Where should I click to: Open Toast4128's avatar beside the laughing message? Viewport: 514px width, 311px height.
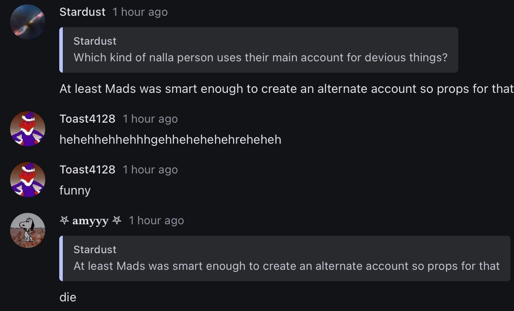pyautogui.click(x=27, y=129)
